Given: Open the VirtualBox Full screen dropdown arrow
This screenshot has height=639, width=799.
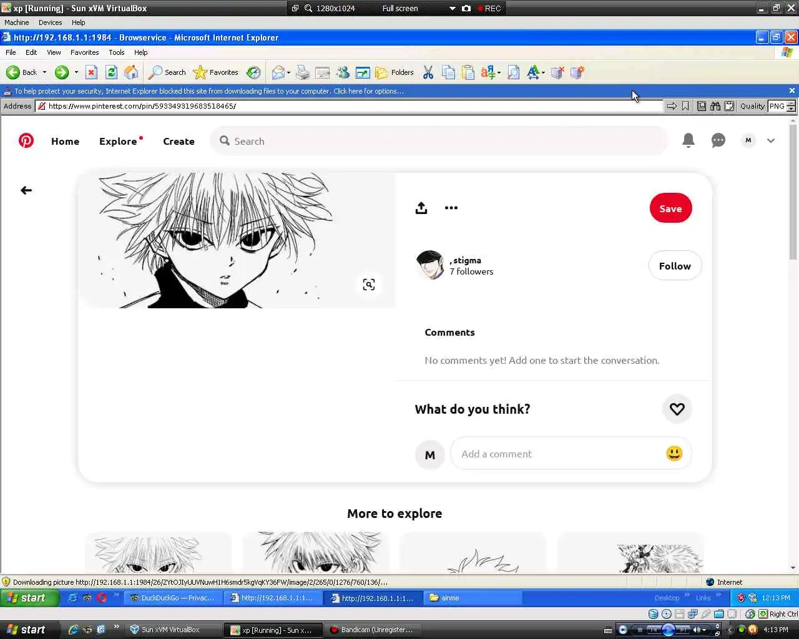Looking at the screenshot, I should coord(453,9).
